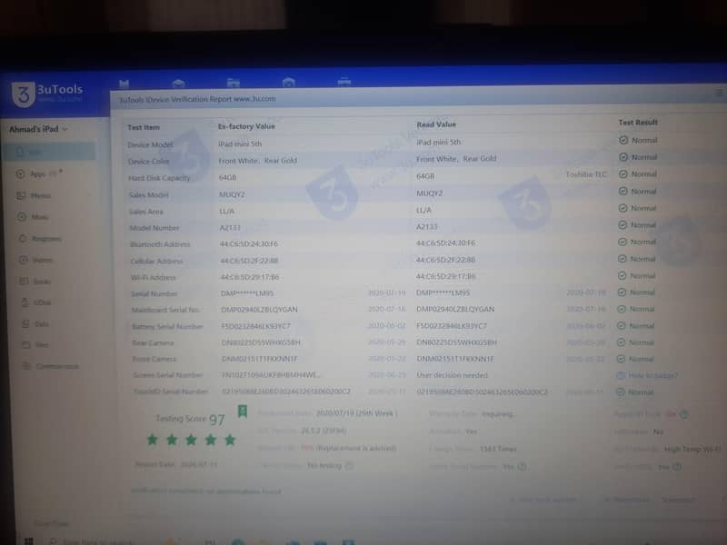
Task: Click the Toshiba TLC text
Action: tap(586, 174)
